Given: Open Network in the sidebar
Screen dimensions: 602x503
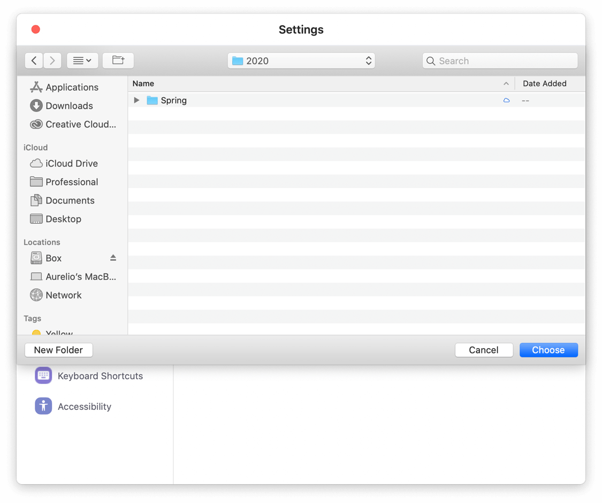Looking at the screenshot, I should click(63, 295).
